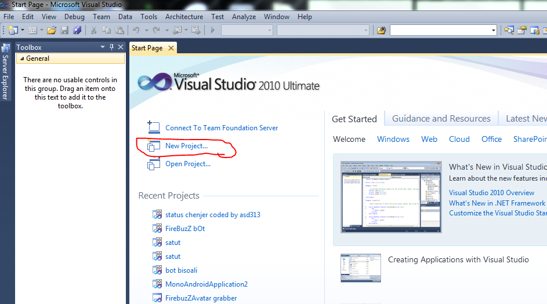Open recent project FireBuzZ bOt
This screenshot has width=547, height=304.
coord(185,229)
